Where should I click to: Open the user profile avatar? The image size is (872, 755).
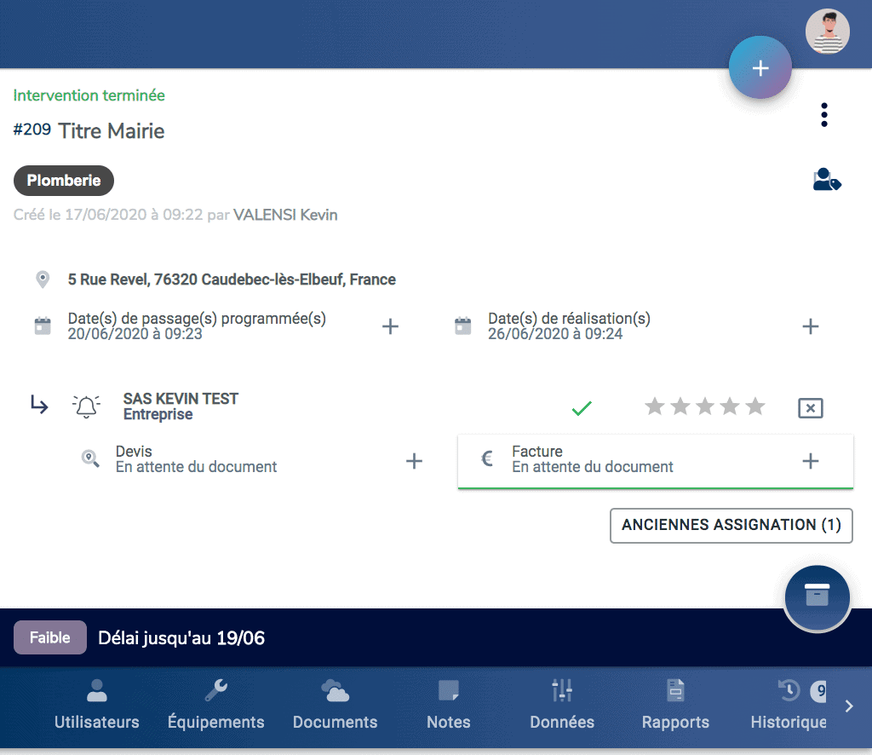click(828, 32)
